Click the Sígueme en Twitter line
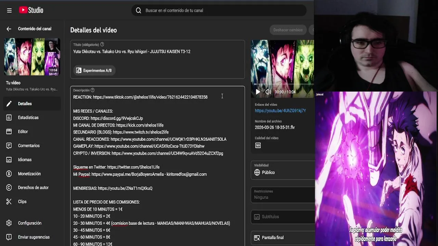The image size is (438, 246). (116, 167)
